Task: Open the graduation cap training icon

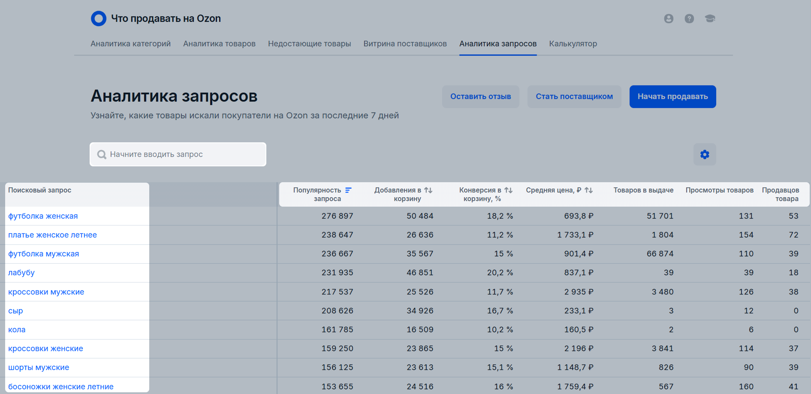Action: click(710, 18)
